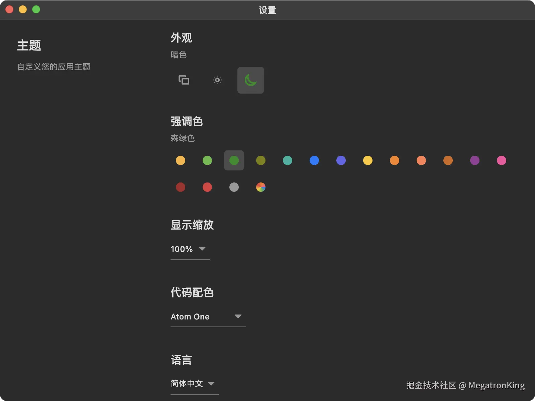Pick the teal accent color swatch

click(x=288, y=160)
